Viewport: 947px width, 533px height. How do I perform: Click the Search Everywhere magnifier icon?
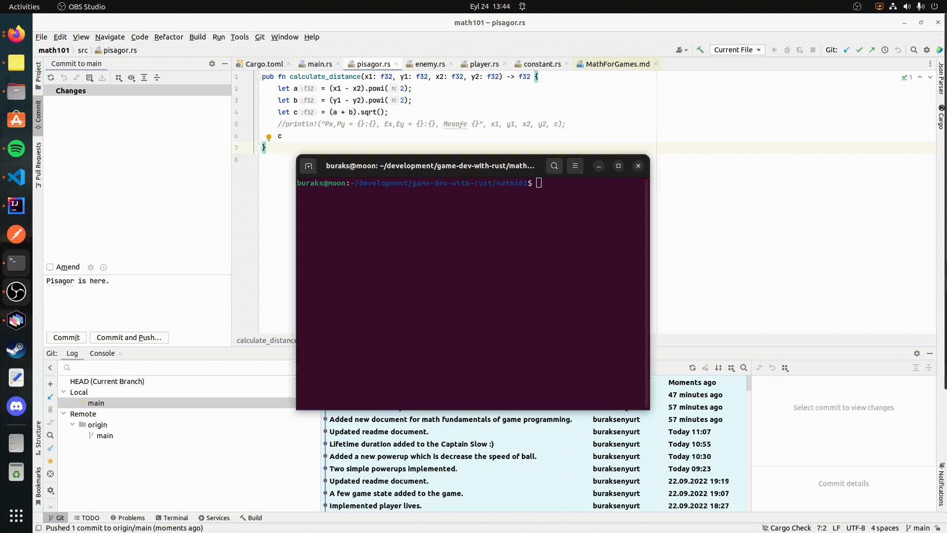(x=913, y=50)
